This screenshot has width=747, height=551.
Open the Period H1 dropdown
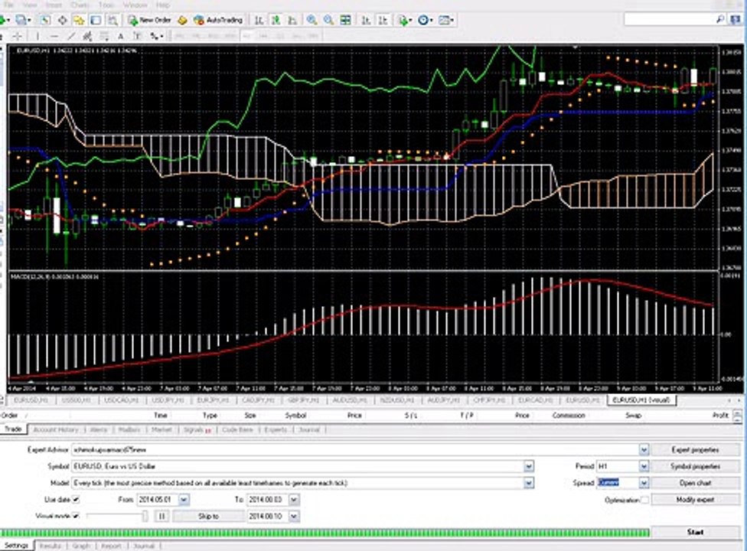coord(644,466)
